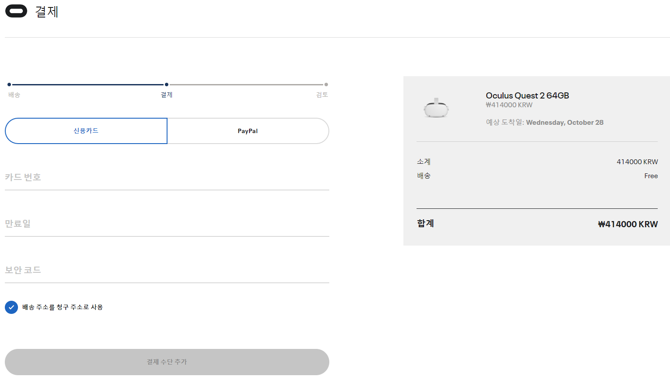
Task: Uncheck 배송 주소를 청구 주소로 사용 checkbox
Action: pos(11,307)
